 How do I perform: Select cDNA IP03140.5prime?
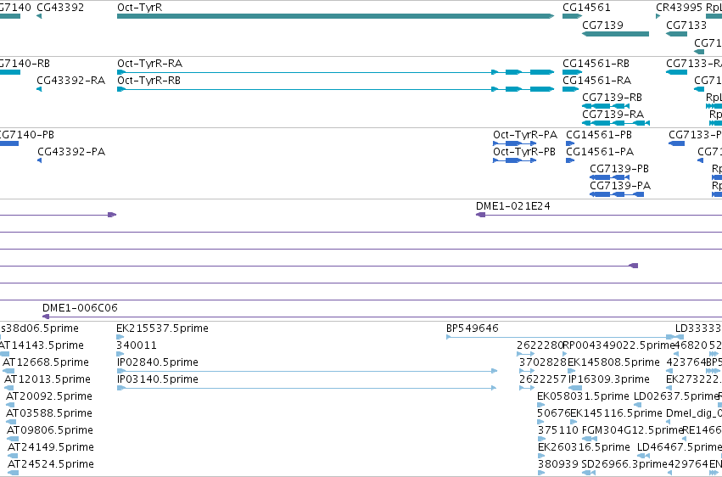pyautogui.click(x=306, y=388)
